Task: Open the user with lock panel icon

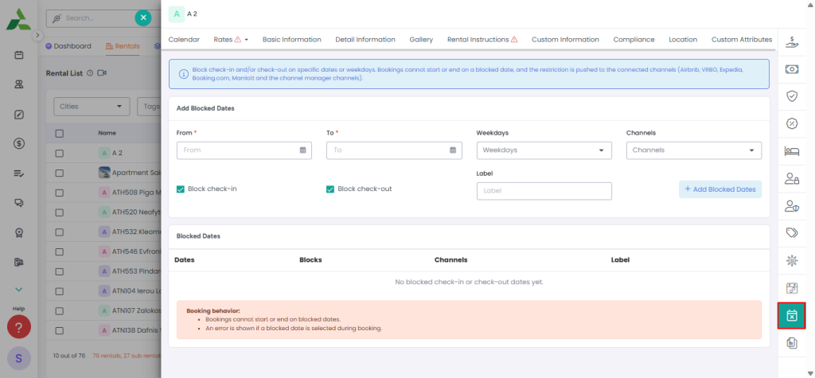Action: point(791,179)
